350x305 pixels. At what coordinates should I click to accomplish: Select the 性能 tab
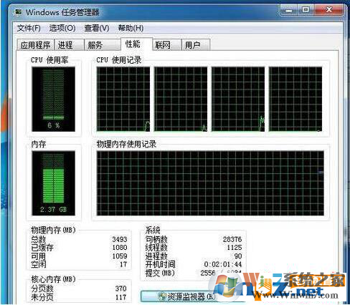pyautogui.click(x=136, y=44)
